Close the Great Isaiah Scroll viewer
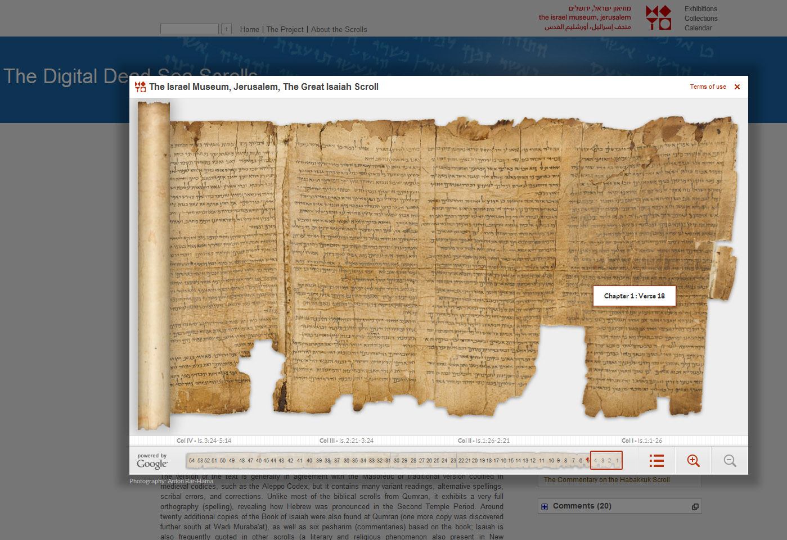This screenshot has width=787, height=540. tap(737, 87)
